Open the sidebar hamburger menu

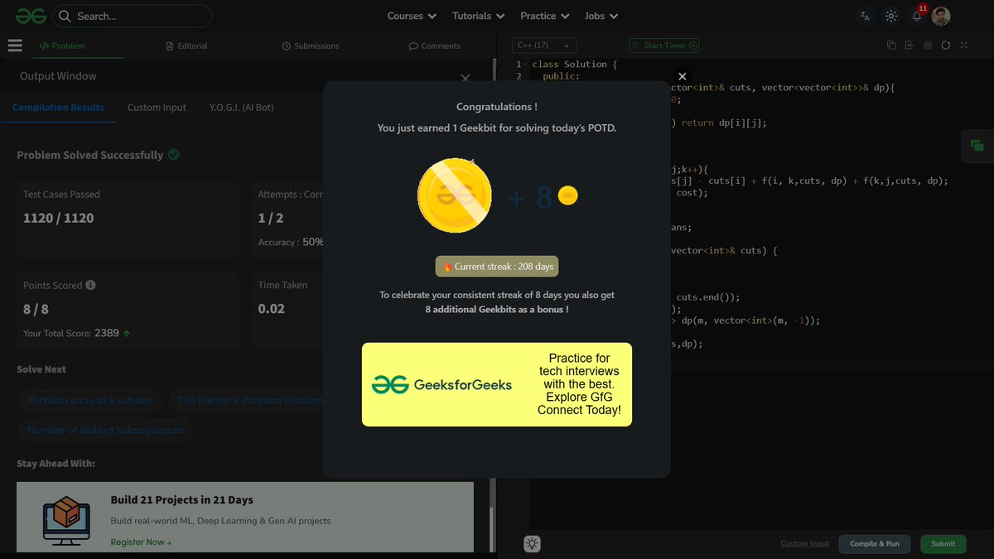click(x=15, y=46)
